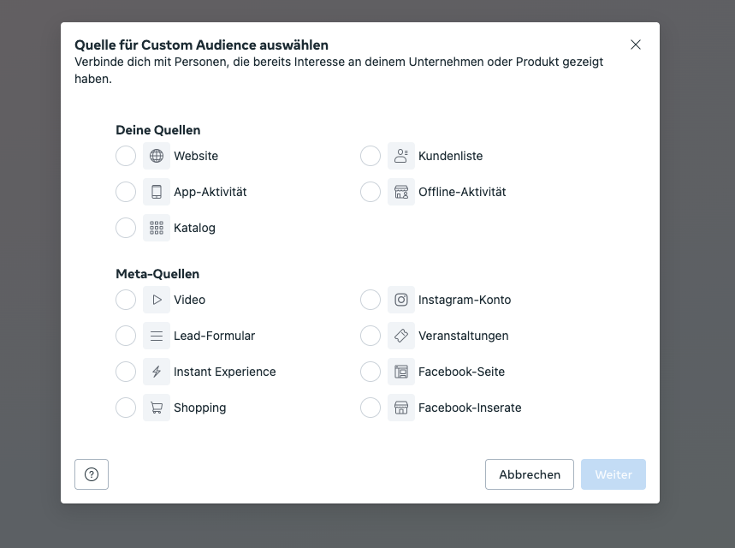The height and width of the screenshot is (548, 735).
Task: Click the Abbrechen button
Action: pos(530,474)
